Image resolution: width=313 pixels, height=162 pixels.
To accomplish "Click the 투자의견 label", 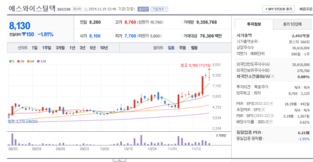I will [x=243, y=87].
